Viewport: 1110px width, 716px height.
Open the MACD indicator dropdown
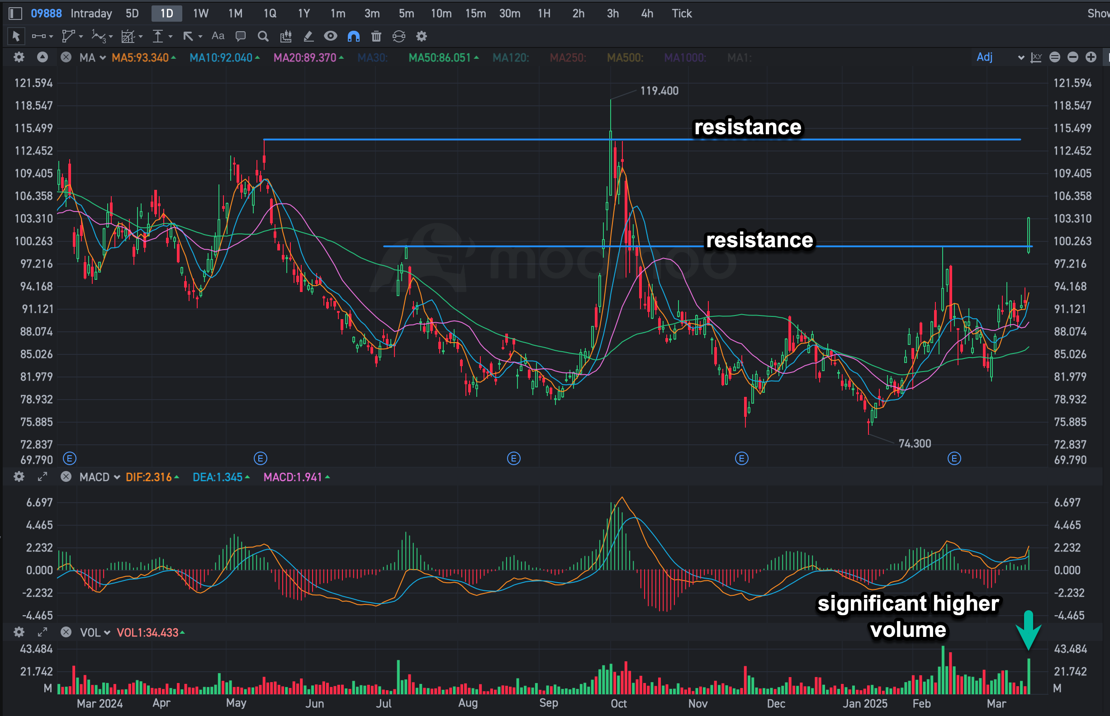pos(117,477)
